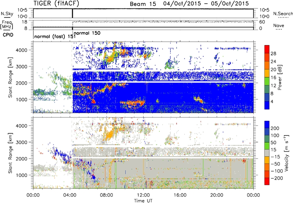Click the '16:00' time axis label

click(180, 195)
